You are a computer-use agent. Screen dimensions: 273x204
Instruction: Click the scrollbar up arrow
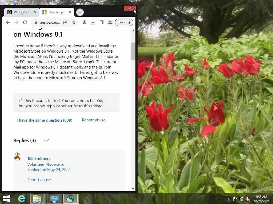tap(133, 31)
